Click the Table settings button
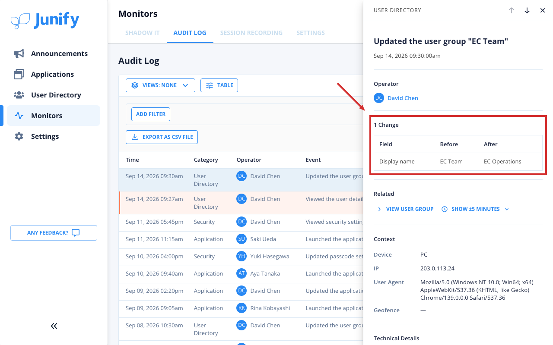 click(x=219, y=85)
